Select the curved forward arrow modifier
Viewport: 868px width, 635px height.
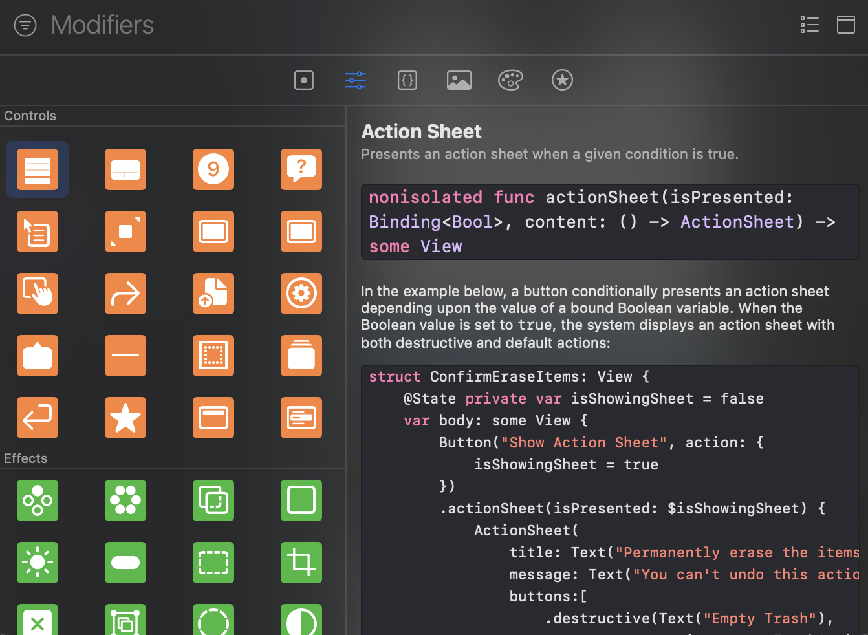pos(125,294)
